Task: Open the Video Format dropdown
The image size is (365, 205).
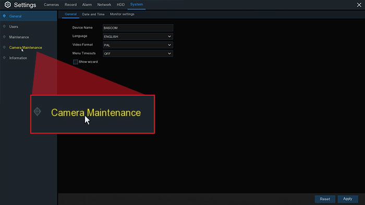Action: click(x=138, y=45)
